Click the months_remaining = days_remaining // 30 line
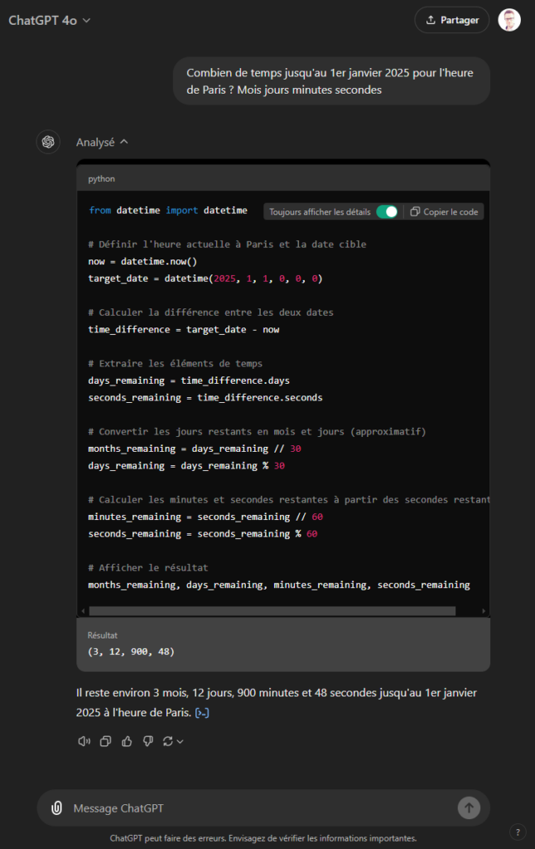The height and width of the screenshot is (849, 535). point(194,449)
